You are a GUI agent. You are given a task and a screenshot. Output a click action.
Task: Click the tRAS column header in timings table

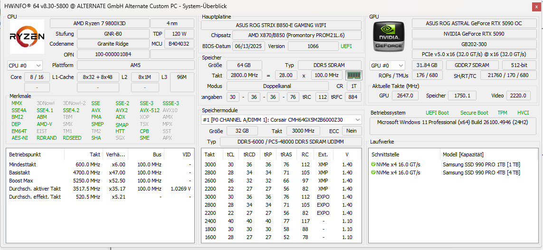click(286, 154)
